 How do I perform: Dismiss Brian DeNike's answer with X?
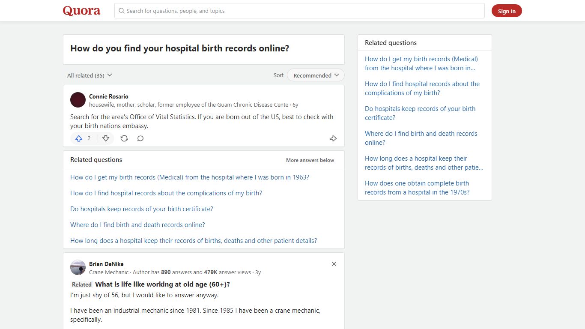[x=334, y=264]
